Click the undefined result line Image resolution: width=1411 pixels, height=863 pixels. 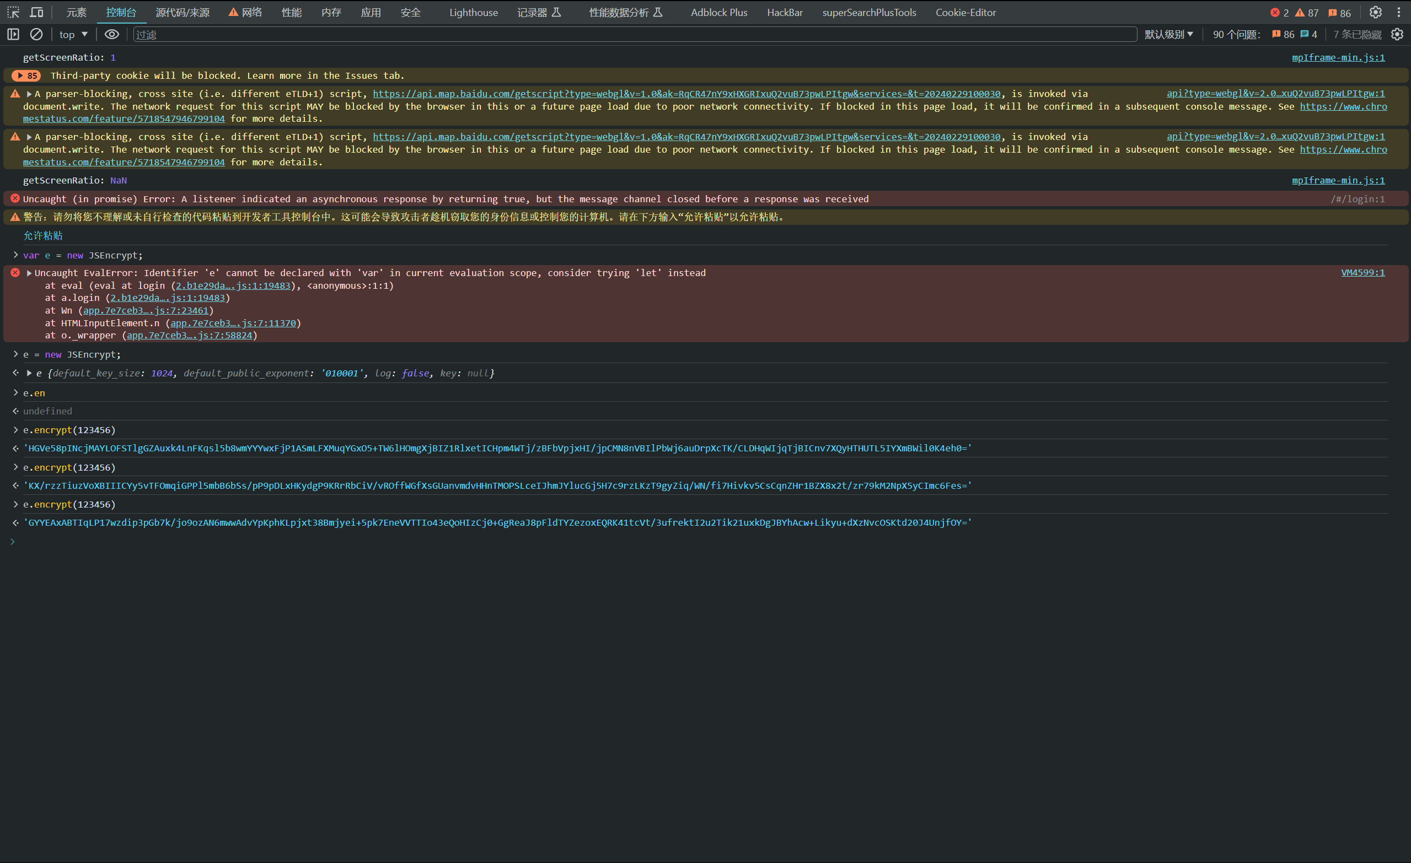(47, 411)
